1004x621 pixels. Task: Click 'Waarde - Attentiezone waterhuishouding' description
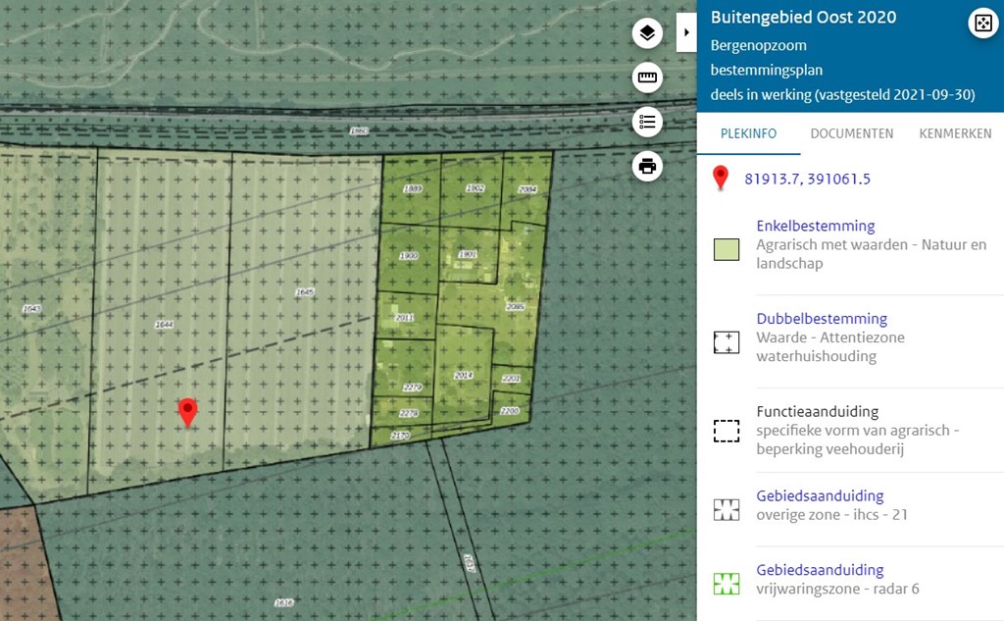pyautogui.click(x=830, y=346)
